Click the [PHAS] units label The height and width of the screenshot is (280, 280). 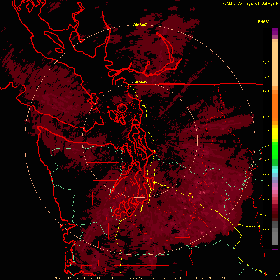pyautogui.click(x=263, y=21)
